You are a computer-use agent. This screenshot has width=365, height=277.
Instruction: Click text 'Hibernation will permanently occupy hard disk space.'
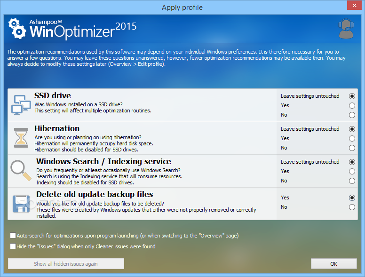click(94, 143)
